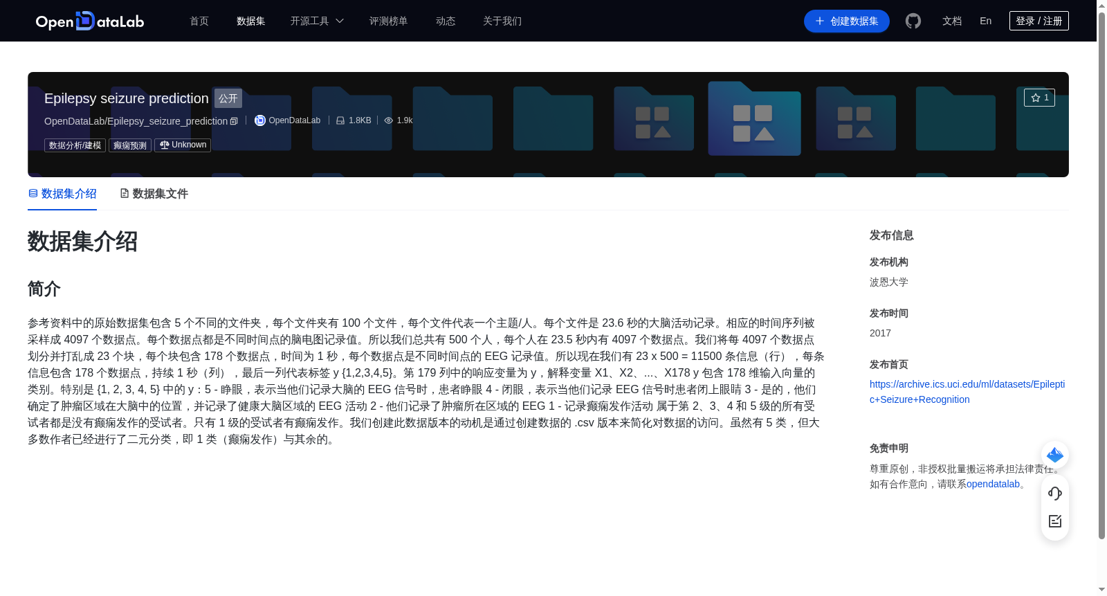This screenshot has height=596, width=1107.
Task: Click the eye views count icon
Action: (389, 120)
